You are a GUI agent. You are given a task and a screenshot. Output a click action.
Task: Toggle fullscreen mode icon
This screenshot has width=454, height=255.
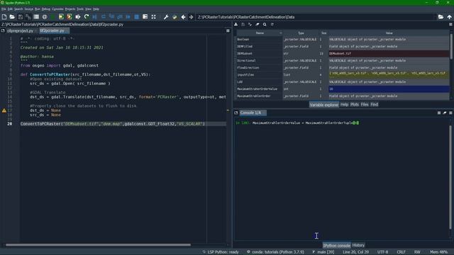tap(153, 17)
